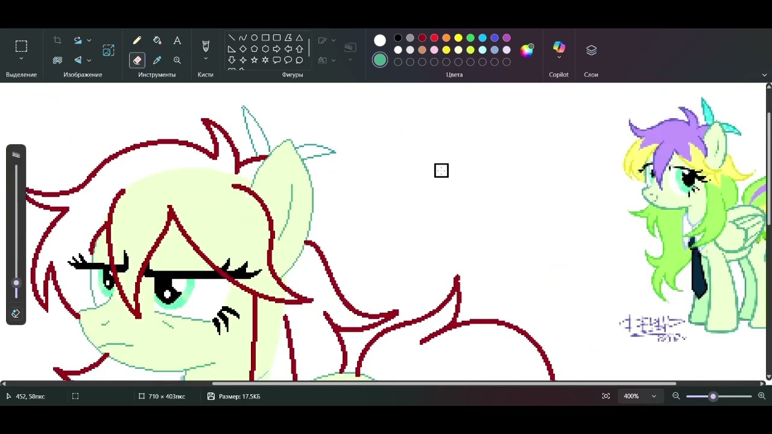
Task: Collapse the ribbon with the corner chevron
Action: click(764, 75)
